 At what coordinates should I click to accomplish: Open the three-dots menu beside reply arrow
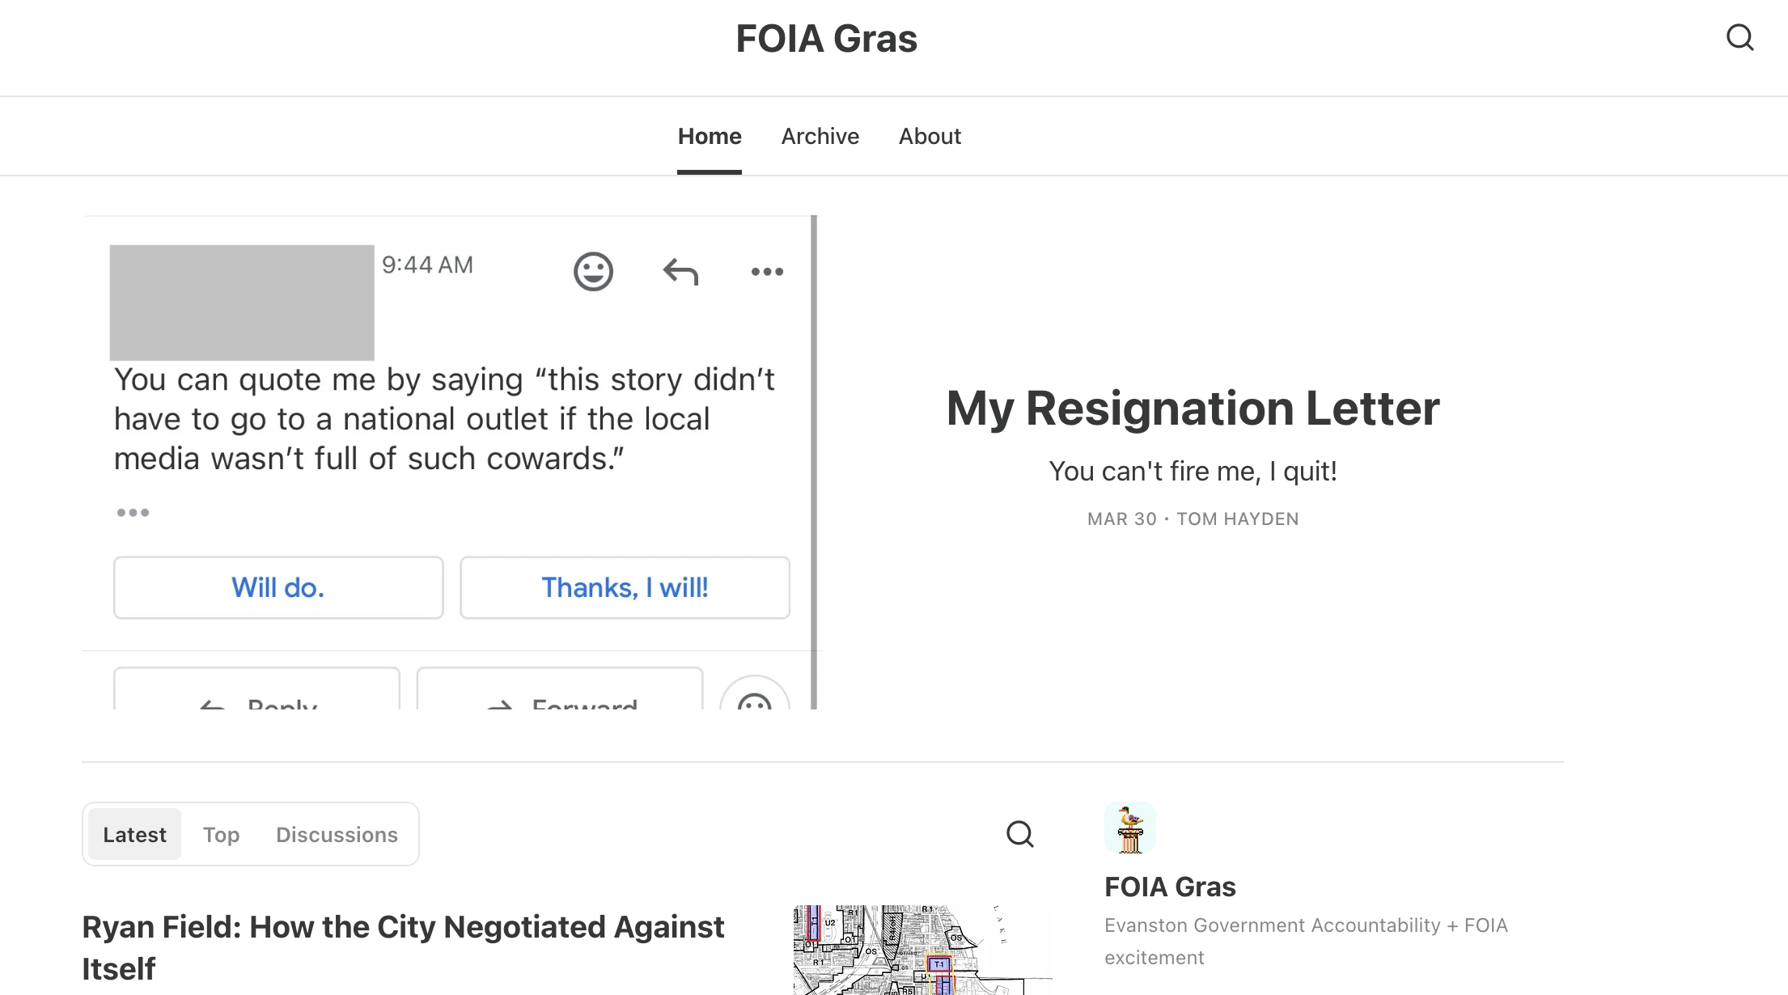coord(767,271)
